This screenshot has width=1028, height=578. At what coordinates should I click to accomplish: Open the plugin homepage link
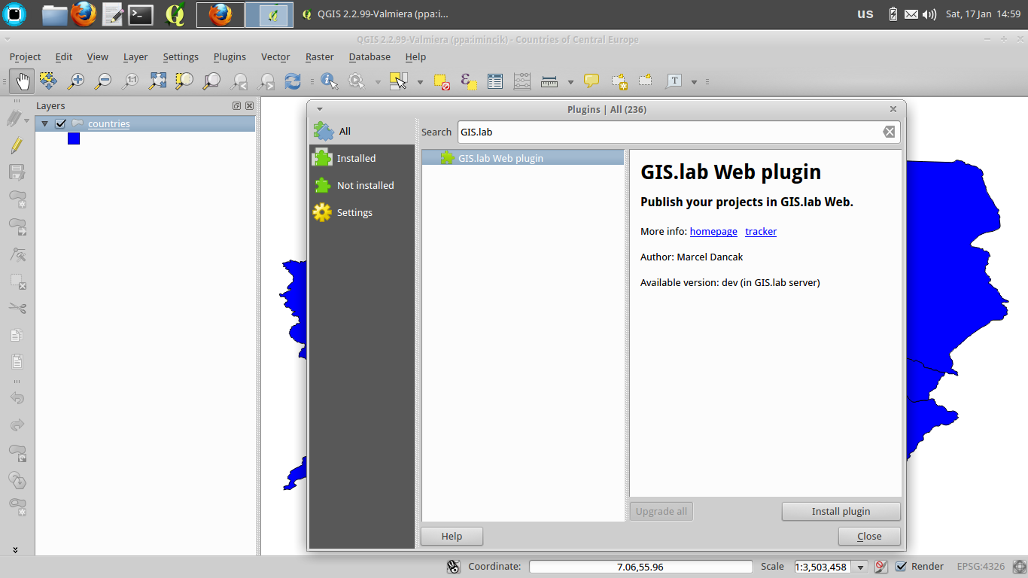(x=713, y=231)
